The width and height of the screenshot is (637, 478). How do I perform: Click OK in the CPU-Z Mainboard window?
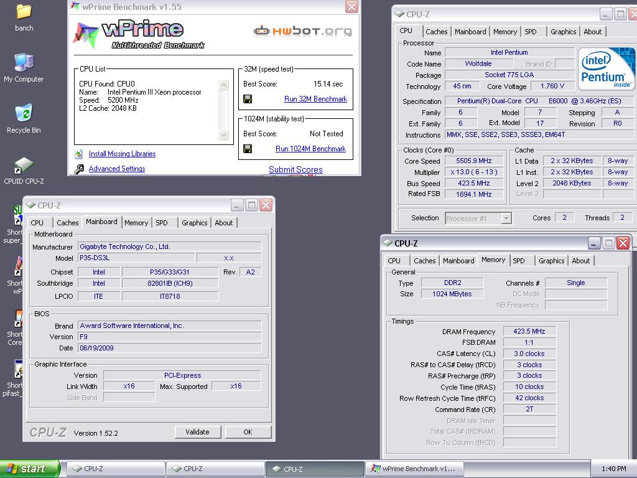coord(248,432)
